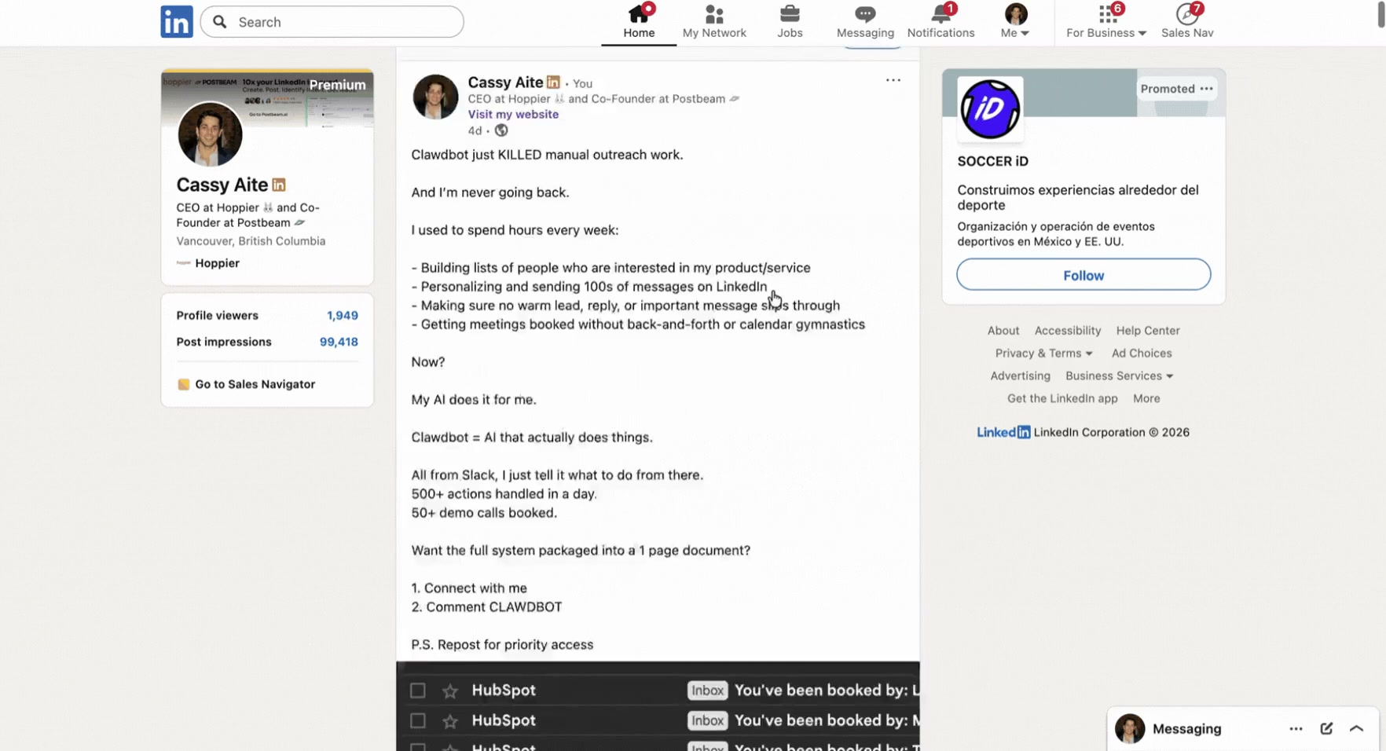The height and width of the screenshot is (751, 1386).
Task: Follow the SOCCER iD page
Action: click(1083, 275)
